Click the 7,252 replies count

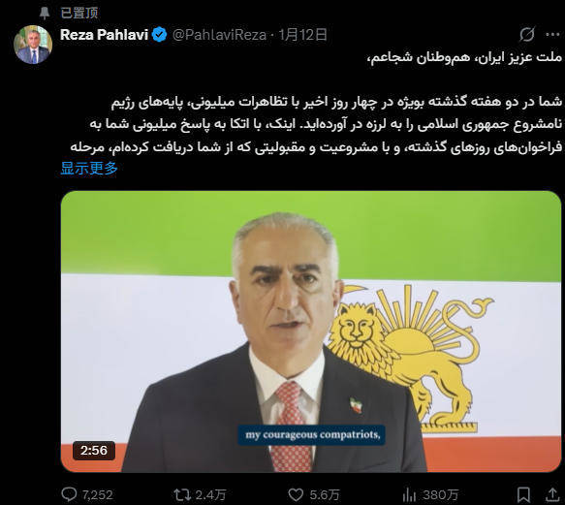97,495
